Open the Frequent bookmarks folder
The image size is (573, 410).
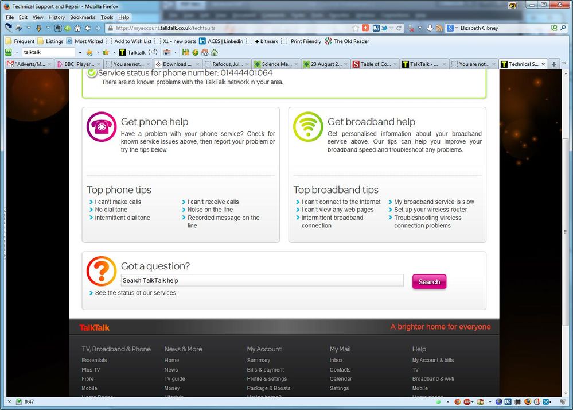[x=20, y=41]
